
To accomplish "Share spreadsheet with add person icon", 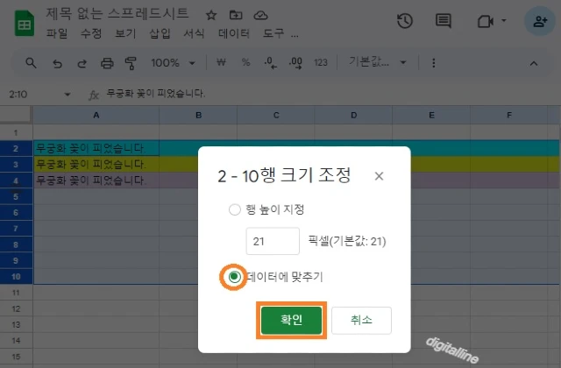I will (540, 21).
